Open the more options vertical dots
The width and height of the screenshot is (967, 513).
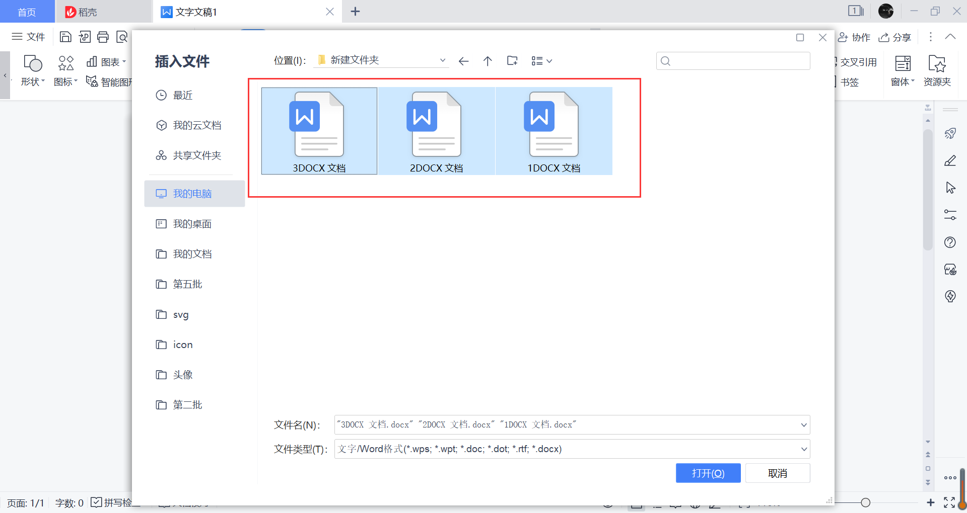(930, 37)
